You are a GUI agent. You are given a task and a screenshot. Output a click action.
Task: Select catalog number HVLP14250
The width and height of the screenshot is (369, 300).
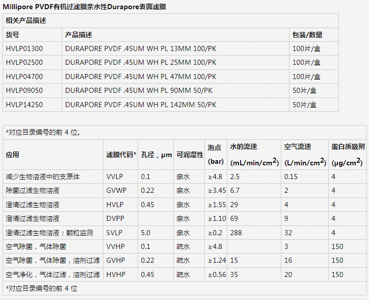[24, 105]
